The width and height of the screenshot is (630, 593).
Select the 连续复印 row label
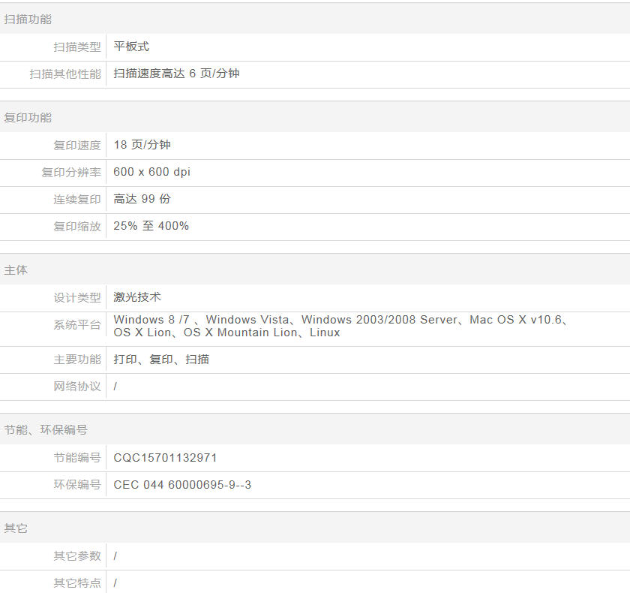pos(76,200)
